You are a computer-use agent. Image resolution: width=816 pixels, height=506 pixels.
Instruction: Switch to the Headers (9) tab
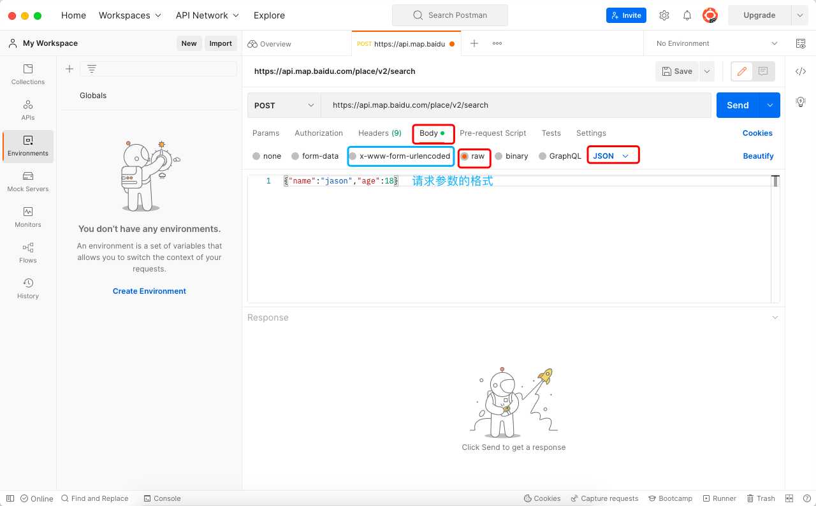[x=380, y=133]
